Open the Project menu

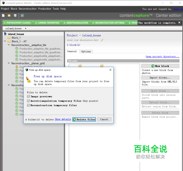point(5,9)
